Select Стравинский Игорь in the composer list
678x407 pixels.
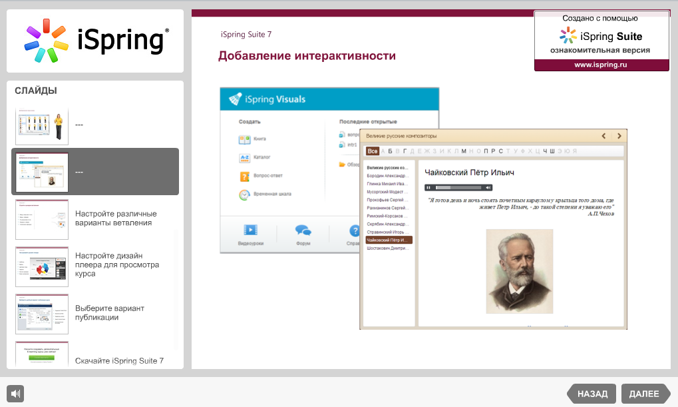pos(388,232)
